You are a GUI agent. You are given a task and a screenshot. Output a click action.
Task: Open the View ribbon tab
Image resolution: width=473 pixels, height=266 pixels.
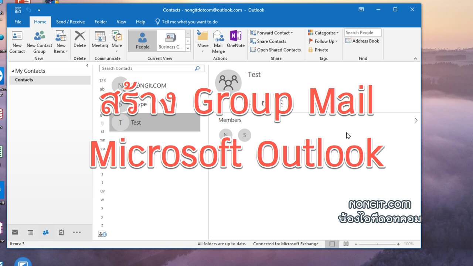(121, 21)
